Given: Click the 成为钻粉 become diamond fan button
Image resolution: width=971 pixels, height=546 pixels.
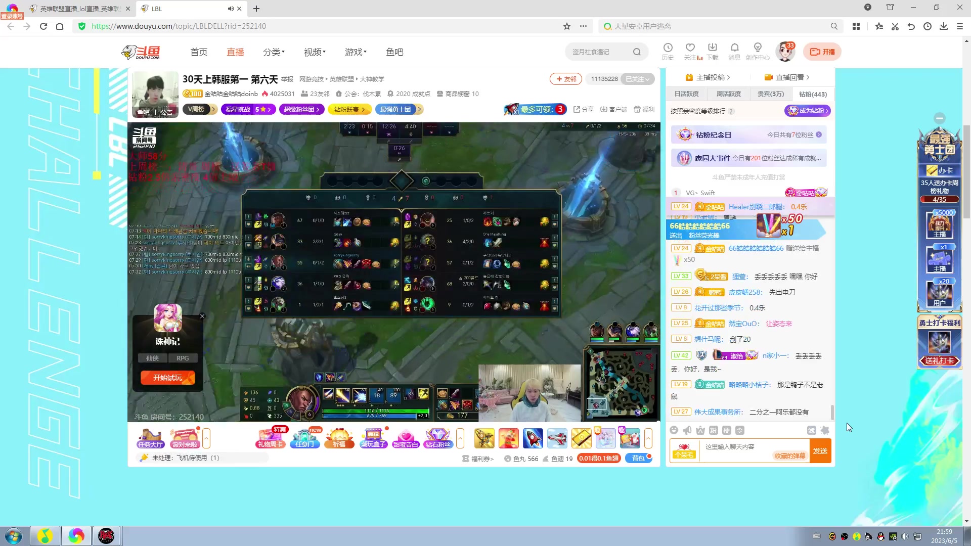Looking at the screenshot, I should tap(807, 111).
